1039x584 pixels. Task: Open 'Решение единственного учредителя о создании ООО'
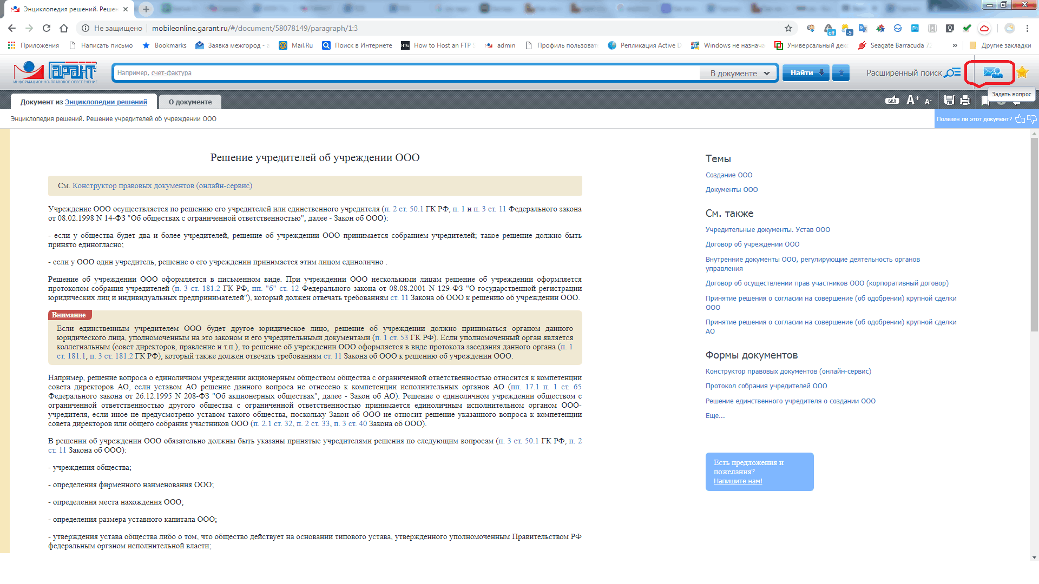click(790, 401)
